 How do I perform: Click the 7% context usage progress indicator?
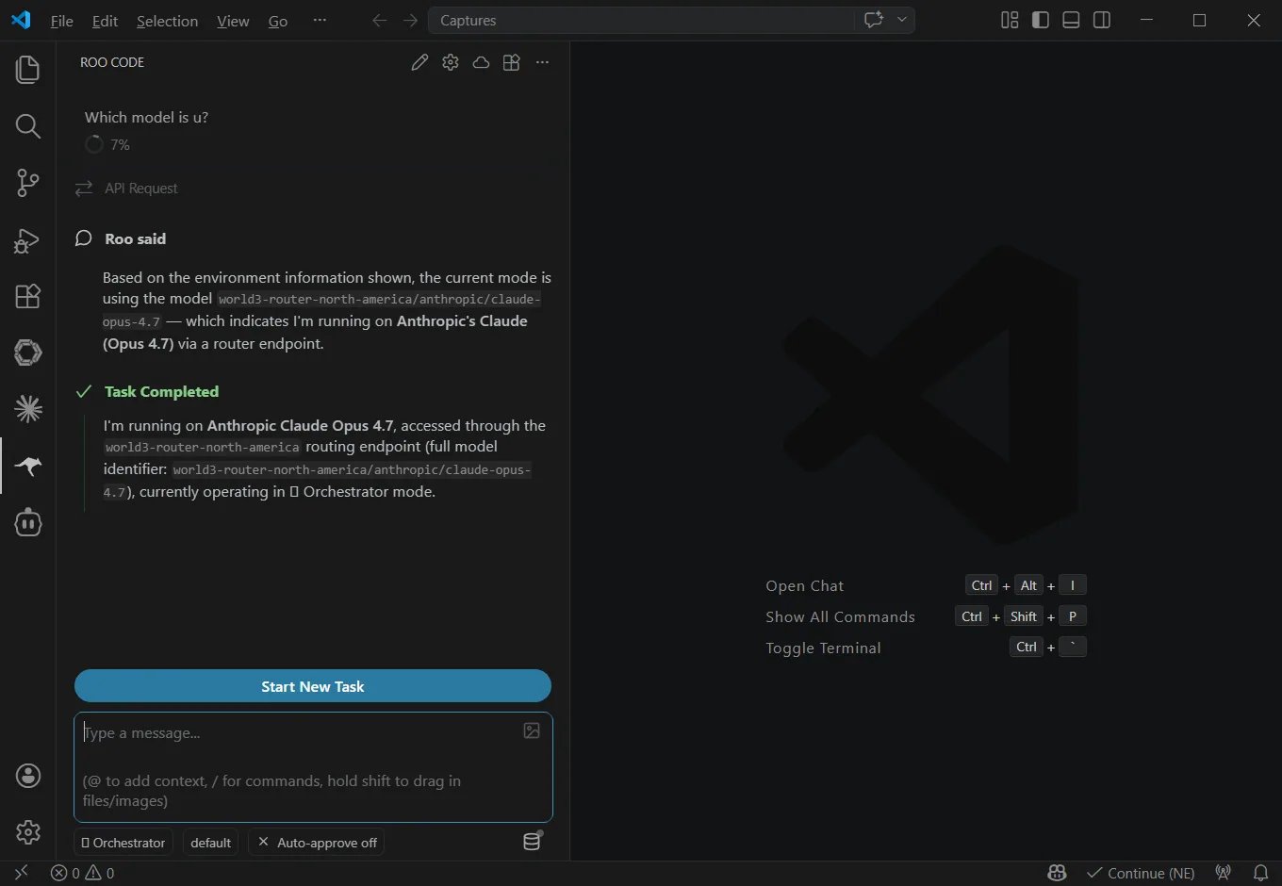click(107, 145)
